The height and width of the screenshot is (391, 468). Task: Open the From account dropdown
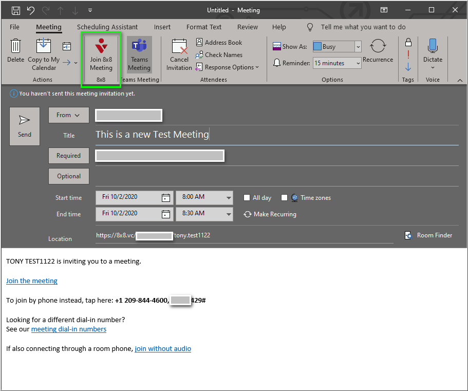pos(68,115)
